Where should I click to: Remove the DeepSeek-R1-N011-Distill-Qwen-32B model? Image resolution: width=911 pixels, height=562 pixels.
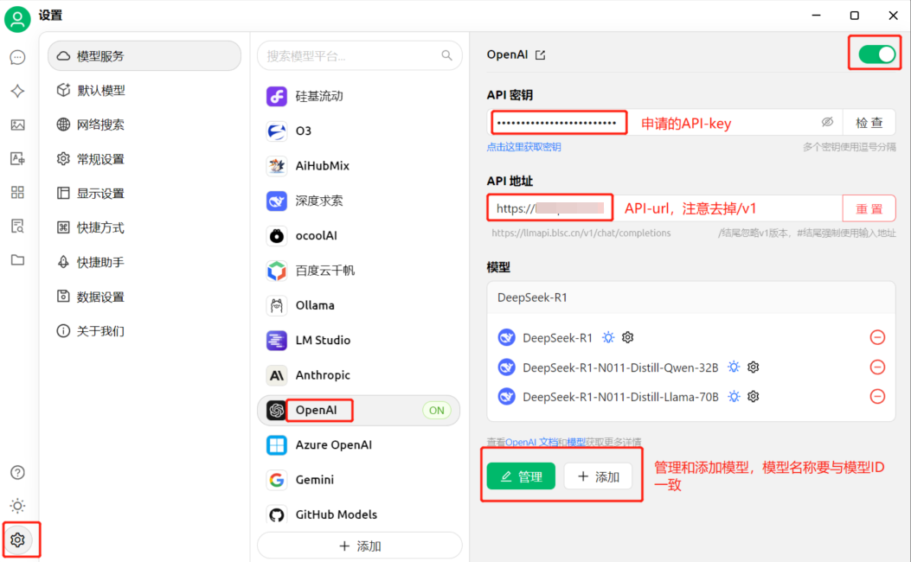click(877, 367)
